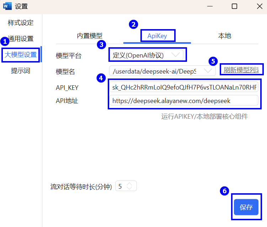Click the 刷新模型列表 link

(x=241, y=70)
